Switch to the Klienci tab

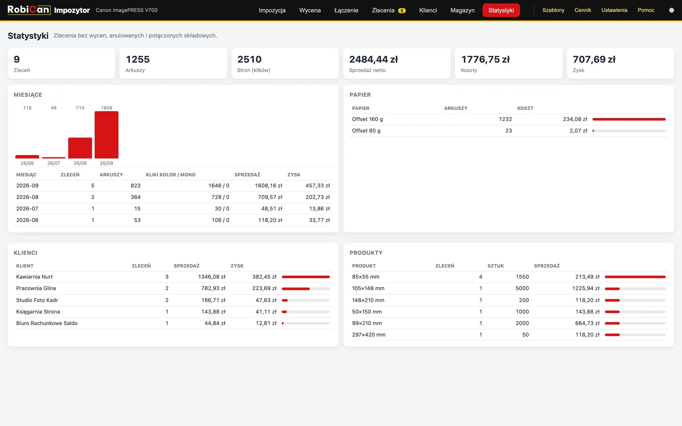tap(428, 10)
